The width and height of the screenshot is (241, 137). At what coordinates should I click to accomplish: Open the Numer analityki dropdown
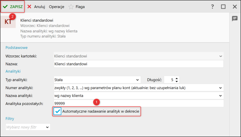pyautogui.click(x=221, y=88)
